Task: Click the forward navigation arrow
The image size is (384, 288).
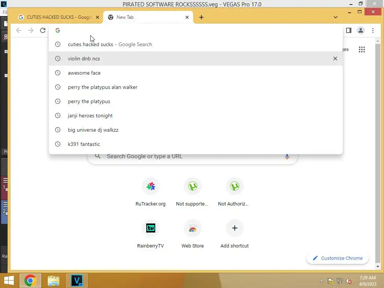Action: point(31,30)
